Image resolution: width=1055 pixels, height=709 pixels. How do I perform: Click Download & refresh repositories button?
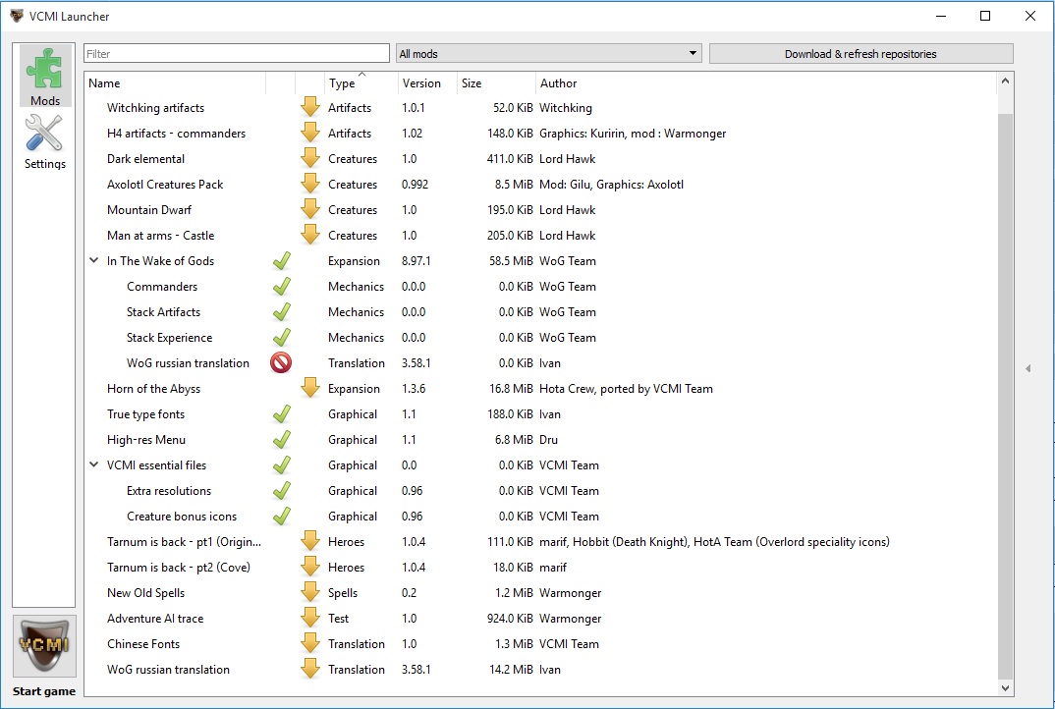click(860, 54)
